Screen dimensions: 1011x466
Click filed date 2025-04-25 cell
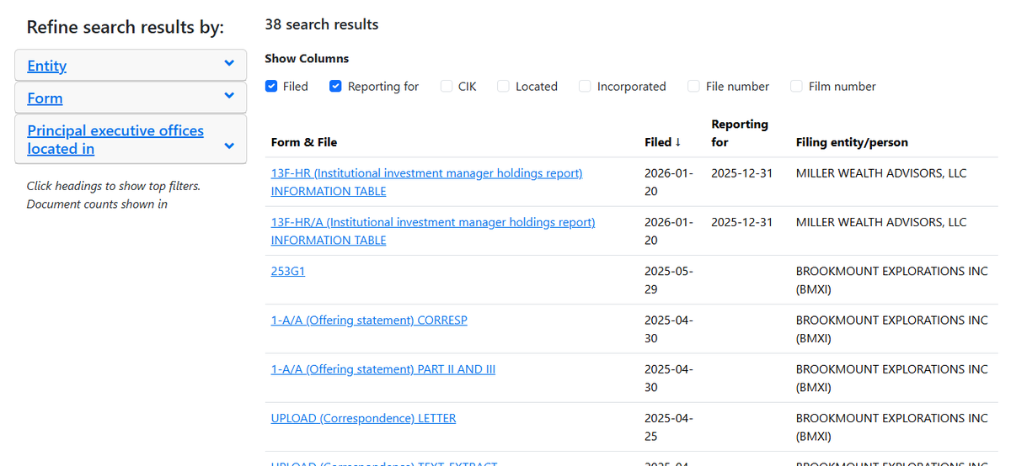pyautogui.click(x=669, y=426)
